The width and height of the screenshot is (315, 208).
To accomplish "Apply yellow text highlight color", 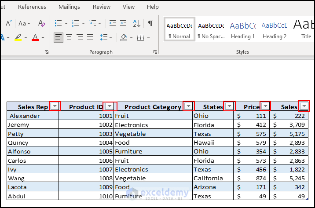I will pyautogui.click(x=18, y=37).
